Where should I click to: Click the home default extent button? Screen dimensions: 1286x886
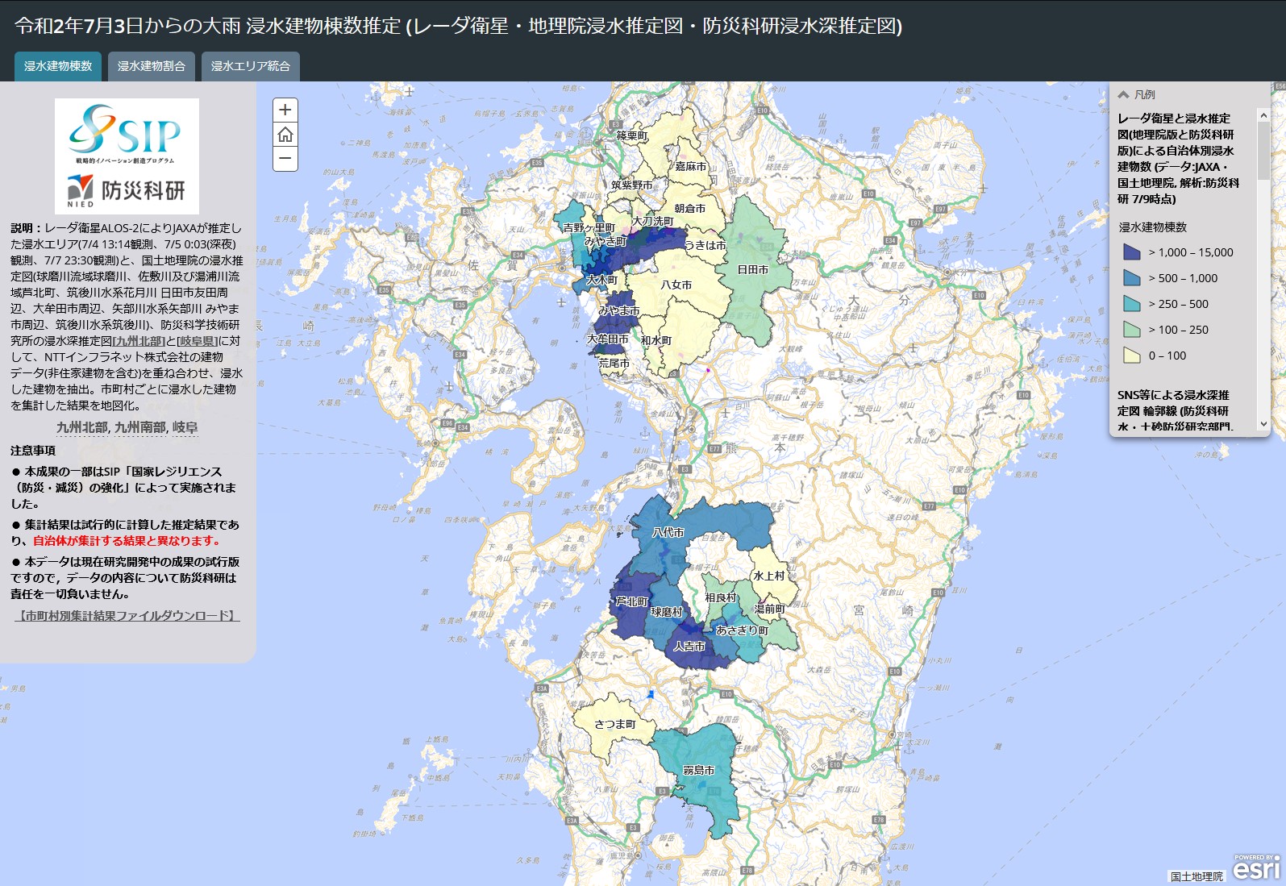coord(285,135)
